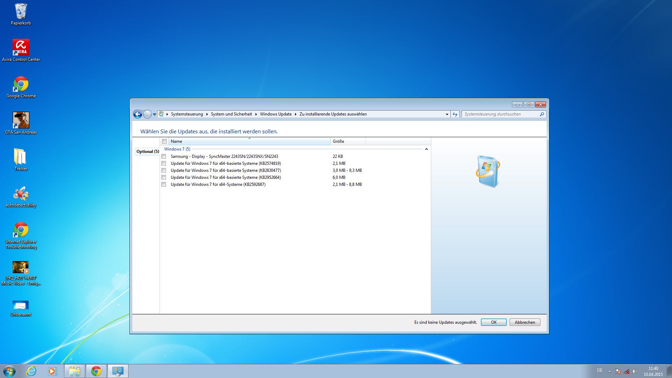This screenshot has width=672, height=378.
Task: Click Windows Update in the breadcrumb
Action: (x=275, y=114)
